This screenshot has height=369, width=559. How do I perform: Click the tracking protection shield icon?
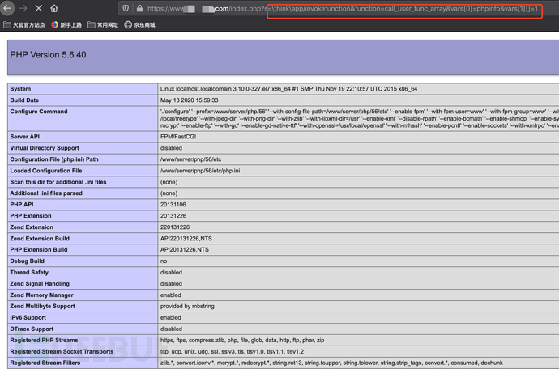(126, 9)
